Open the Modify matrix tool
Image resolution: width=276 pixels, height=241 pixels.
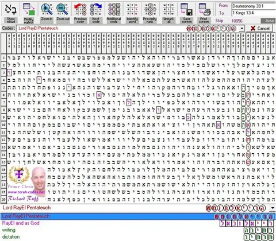coord(29,9)
